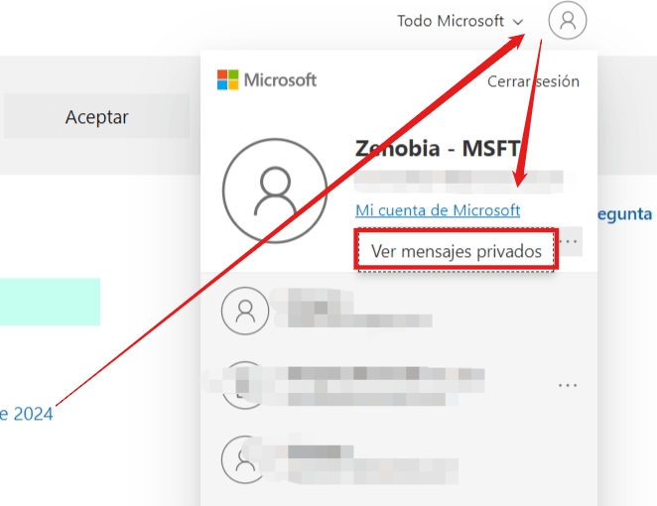Viewport: 657px width, 506px height.
Task: Select the second saved account avatar in the list
Action: pos(245,385)
